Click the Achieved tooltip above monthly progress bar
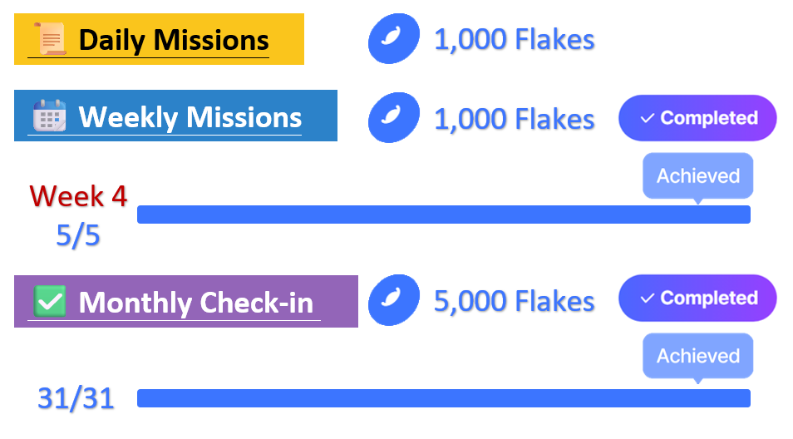This screenshot has width=793, height=439. (697, 357)
